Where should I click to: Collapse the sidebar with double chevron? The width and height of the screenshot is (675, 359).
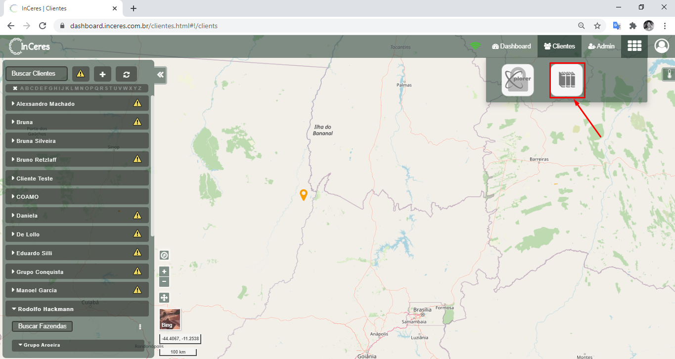pyautogui.click(x=160, y=75)
